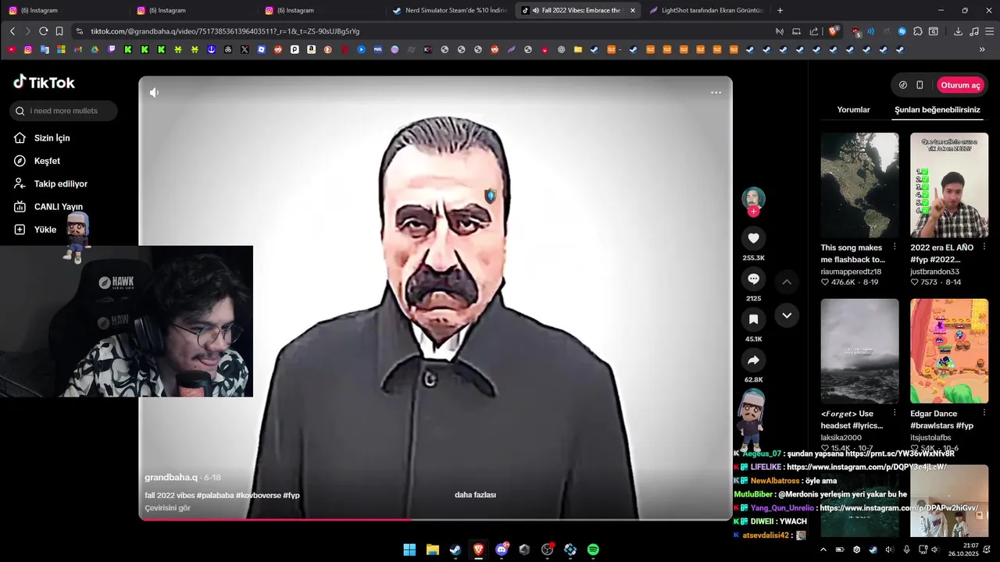Save the video with the bookmark icon

pos(753,319)
